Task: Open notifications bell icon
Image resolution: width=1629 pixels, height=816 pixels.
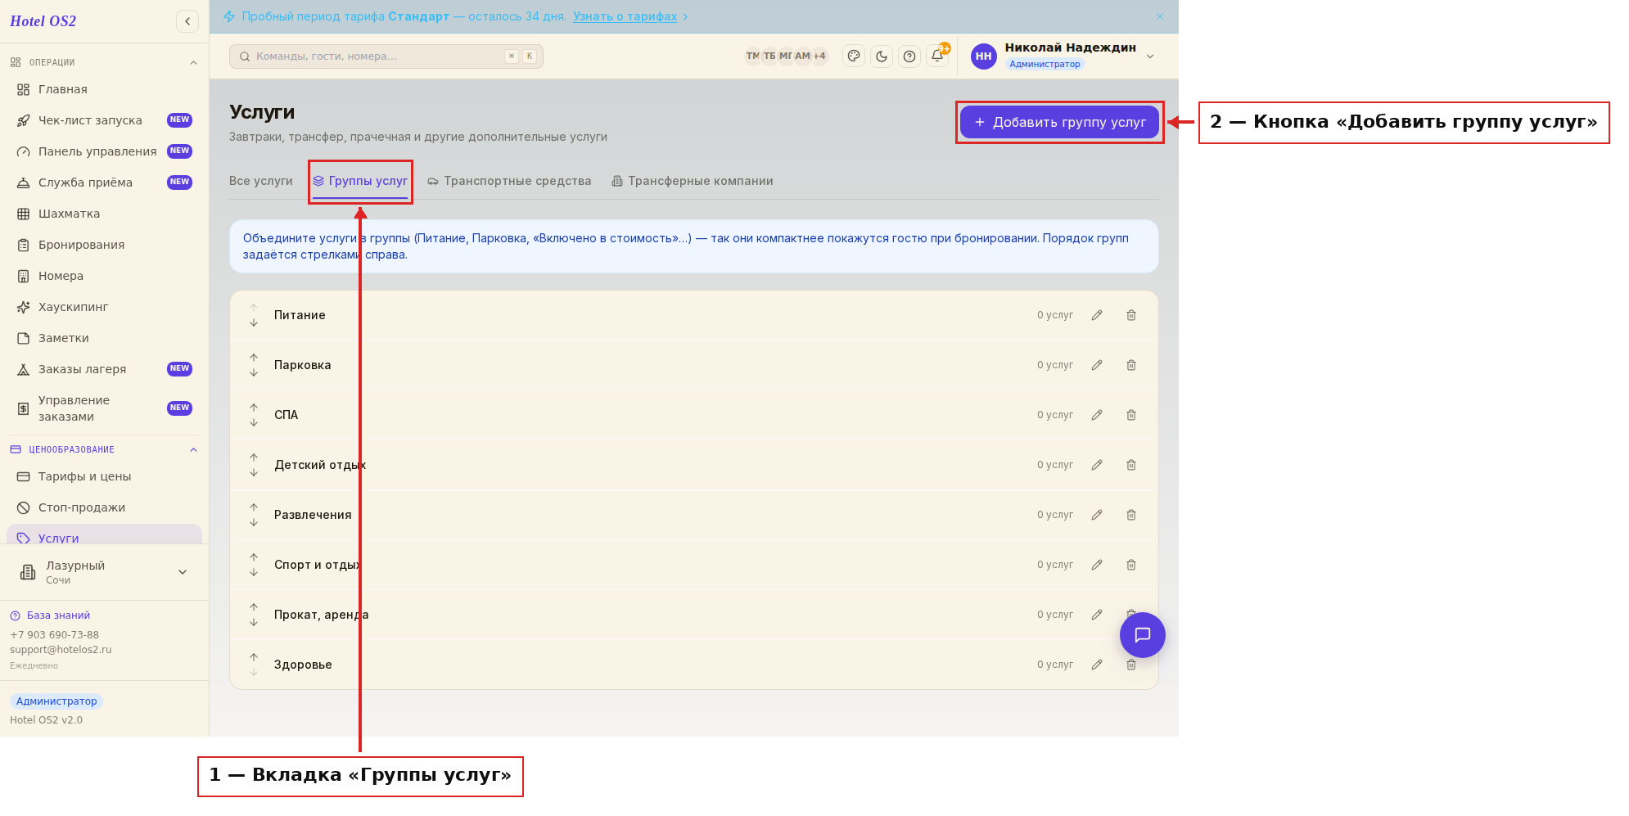Action: 937,56
